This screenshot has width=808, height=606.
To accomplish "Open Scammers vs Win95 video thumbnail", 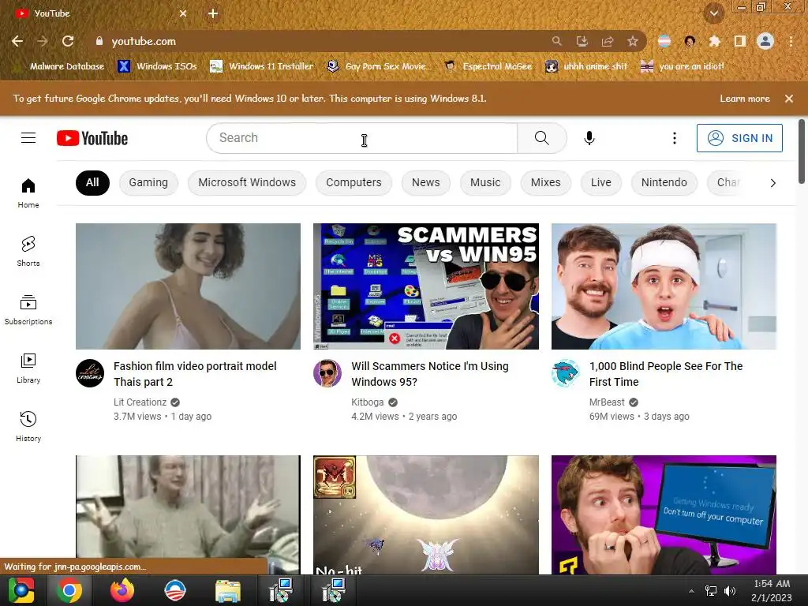I will point(426,286).
